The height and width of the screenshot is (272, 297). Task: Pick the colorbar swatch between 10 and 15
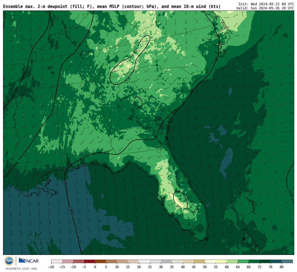pyautogui.click(x=123, y=261)
